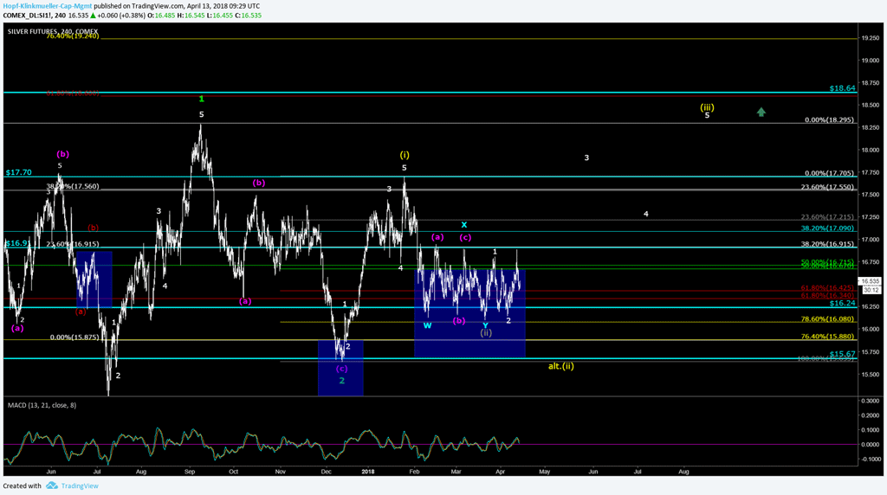Click the green up arrow marker on chart
Screen dimensions: 887x495
(x=761, y=112)
